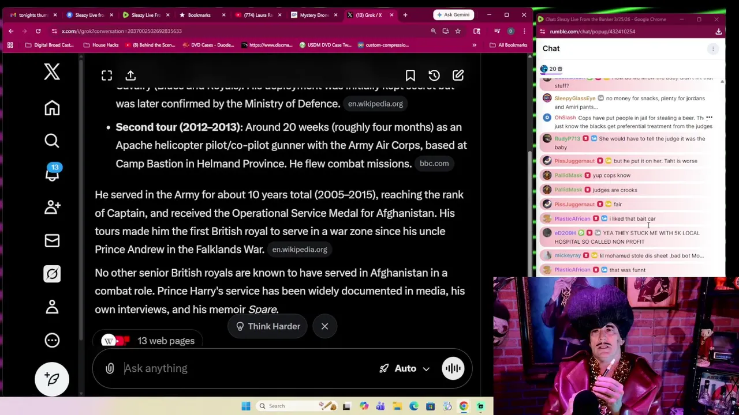
Task: Dismiss the Think Harder suggestion
Action: pos(324,326)
